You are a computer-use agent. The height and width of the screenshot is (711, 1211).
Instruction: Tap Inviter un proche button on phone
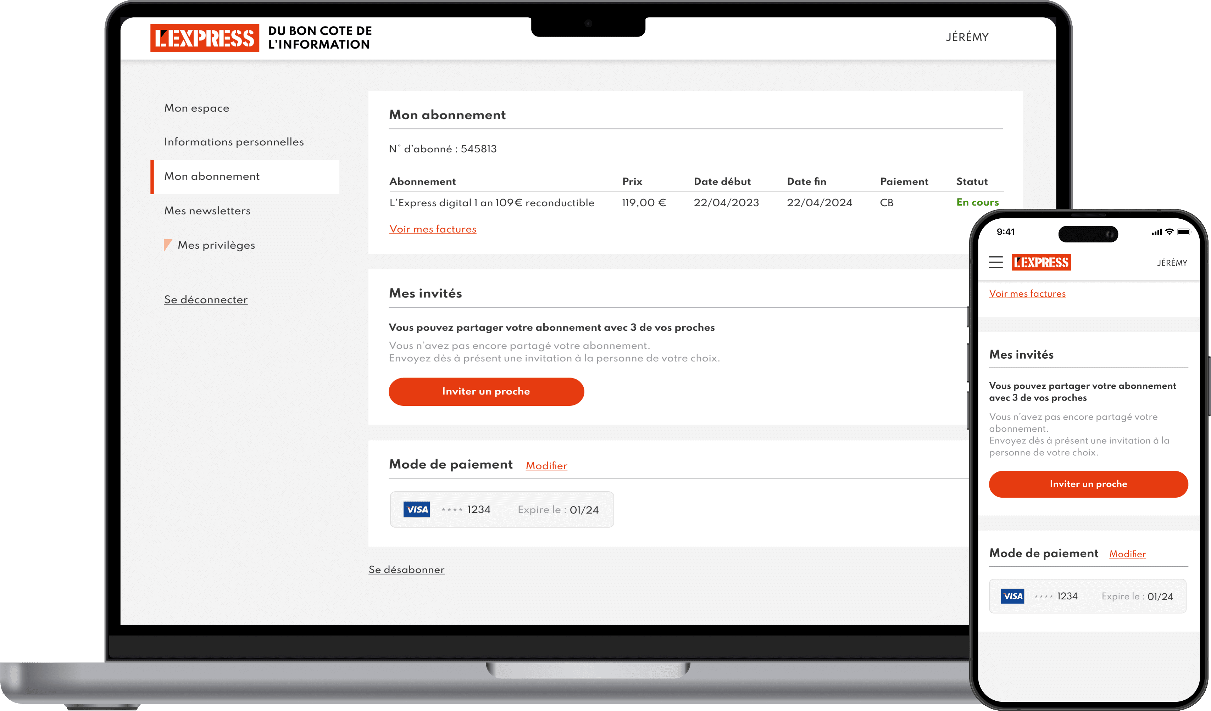(x=1088, y=484)
